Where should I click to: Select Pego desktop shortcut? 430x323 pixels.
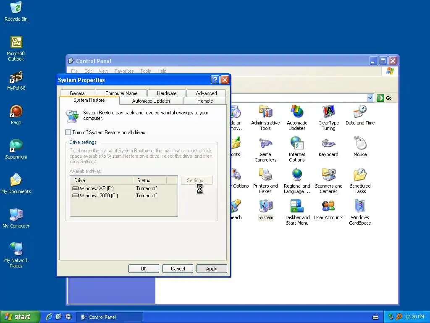[16, 115]
